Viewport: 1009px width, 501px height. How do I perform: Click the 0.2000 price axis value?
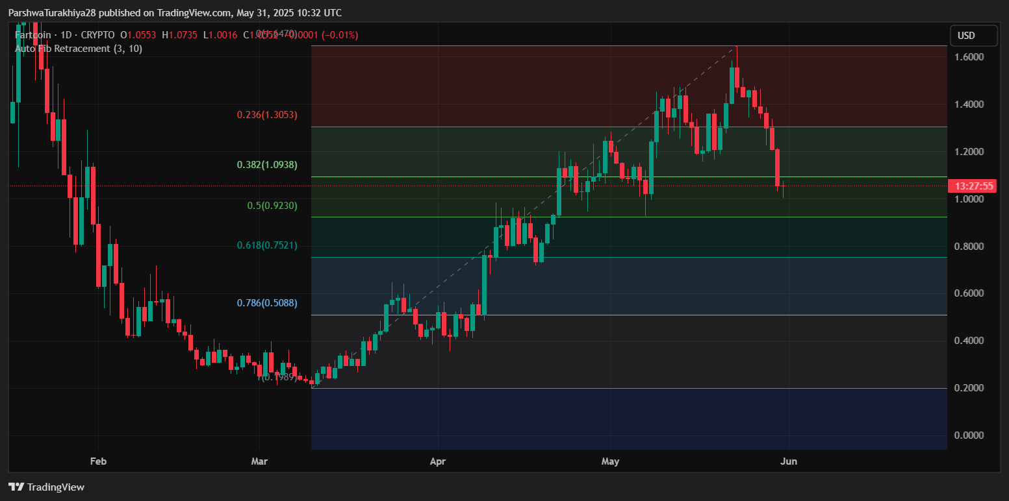pyautogui.click(x=969, y=388)
